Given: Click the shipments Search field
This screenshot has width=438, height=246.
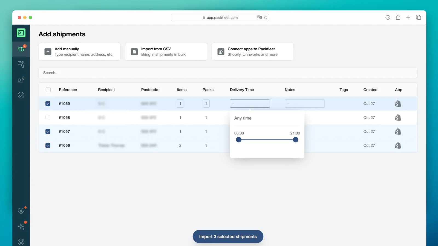Looking at the screenshot, I should tap(228, 73).
